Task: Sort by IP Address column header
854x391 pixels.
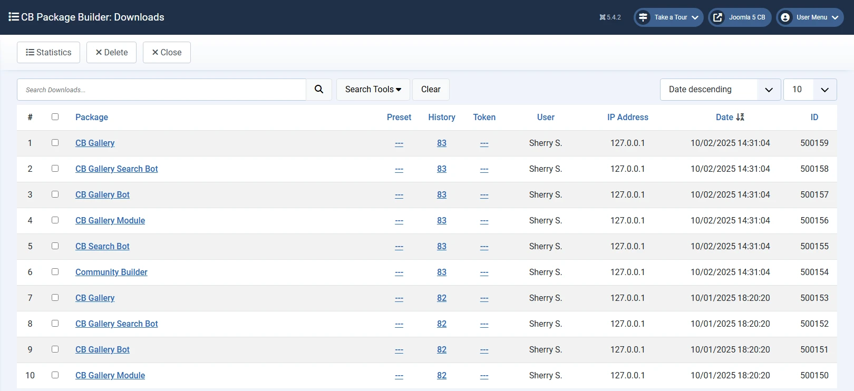Action: pyautogui.click(x=628, y=117)
